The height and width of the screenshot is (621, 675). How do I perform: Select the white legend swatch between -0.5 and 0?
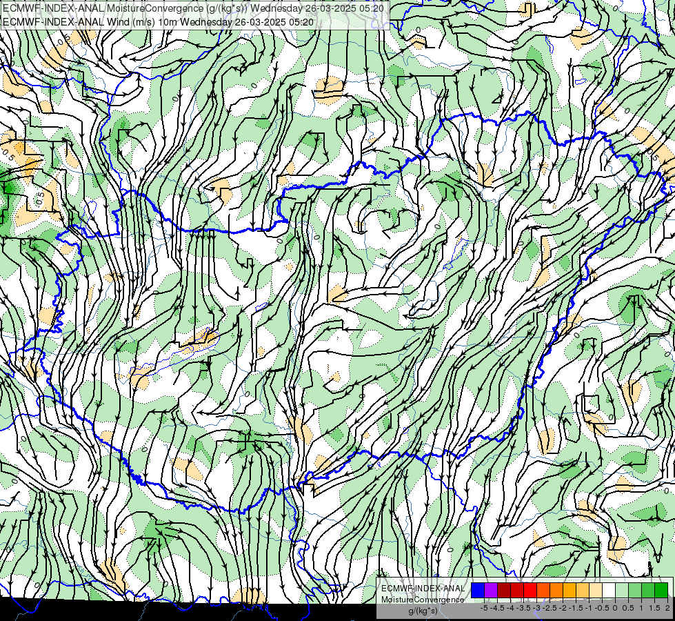click(x=609, y=591)
